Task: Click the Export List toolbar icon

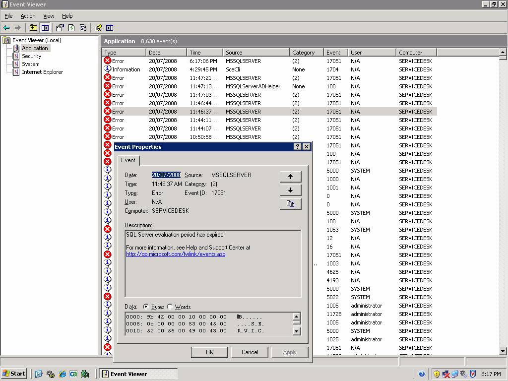Action: click(83, 28)
